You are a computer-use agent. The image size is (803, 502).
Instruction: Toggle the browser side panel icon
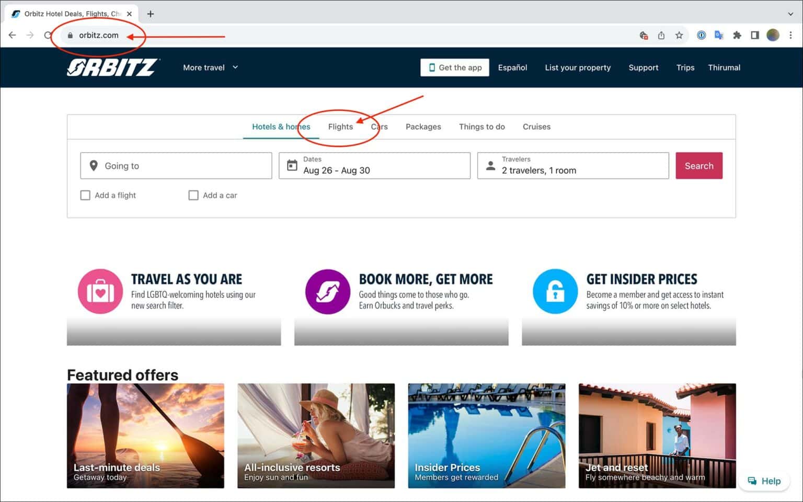click(x=755, y=35)
